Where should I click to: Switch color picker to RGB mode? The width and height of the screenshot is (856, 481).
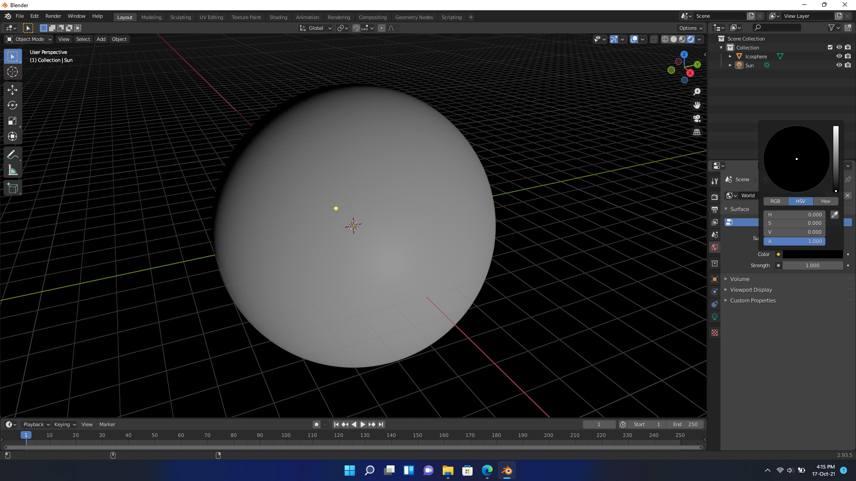click(x=775, y=201)
